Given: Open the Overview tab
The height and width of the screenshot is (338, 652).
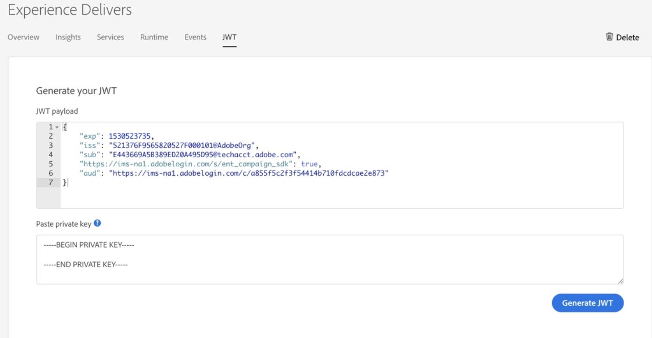Looking at the screenshot, I should pos(24,37).
